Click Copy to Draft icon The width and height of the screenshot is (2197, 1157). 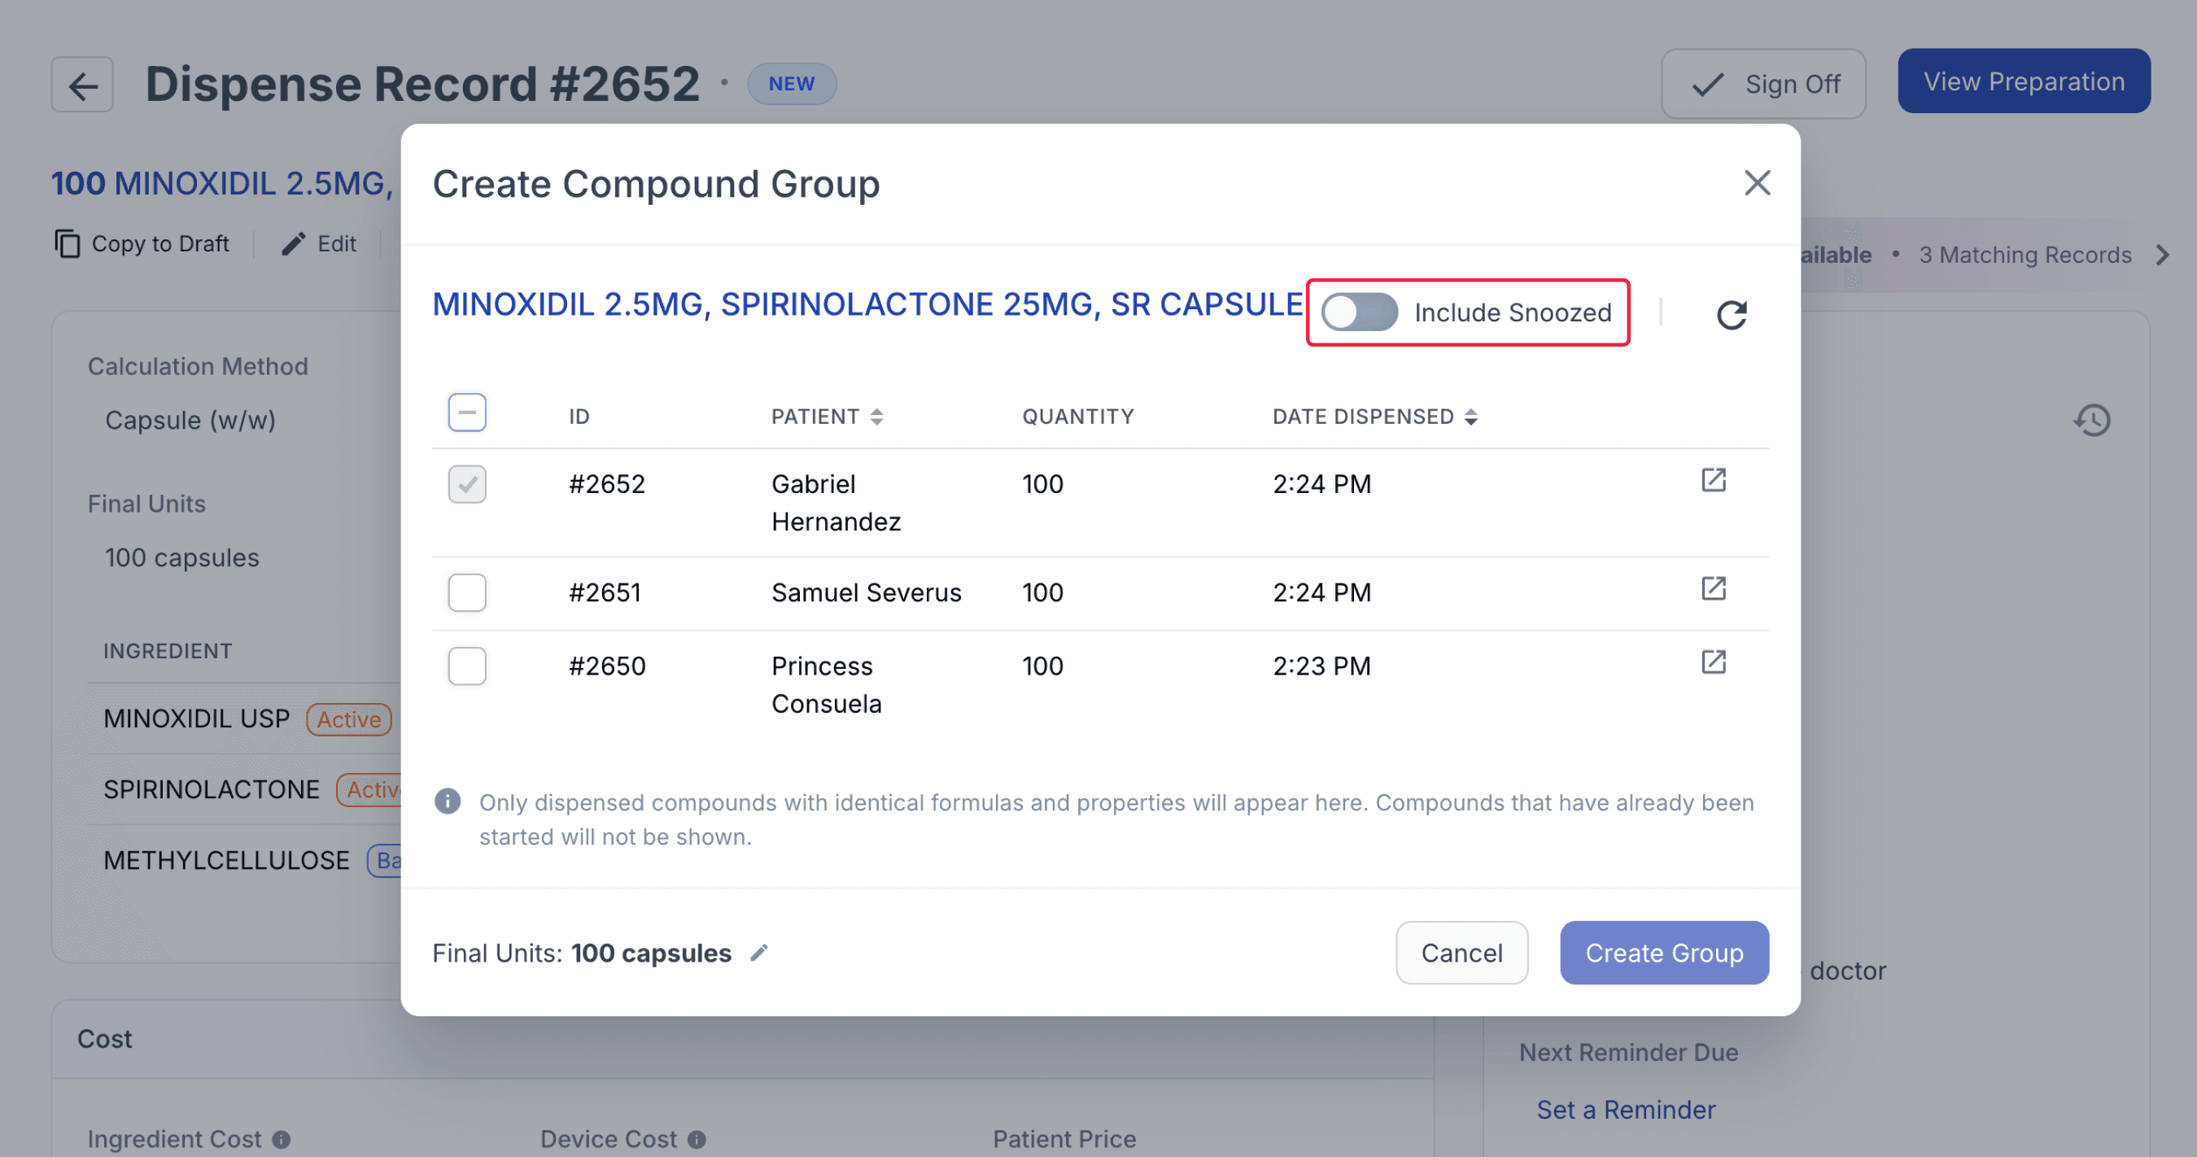(68, 244)
